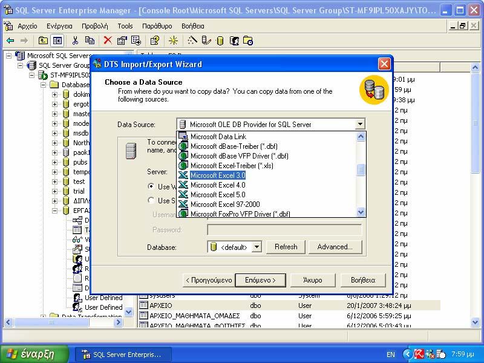This screenshot has height=363, width=484.
Task: Click the SQL Server Enterprise taskbar button
Action: tap(123, 355)
